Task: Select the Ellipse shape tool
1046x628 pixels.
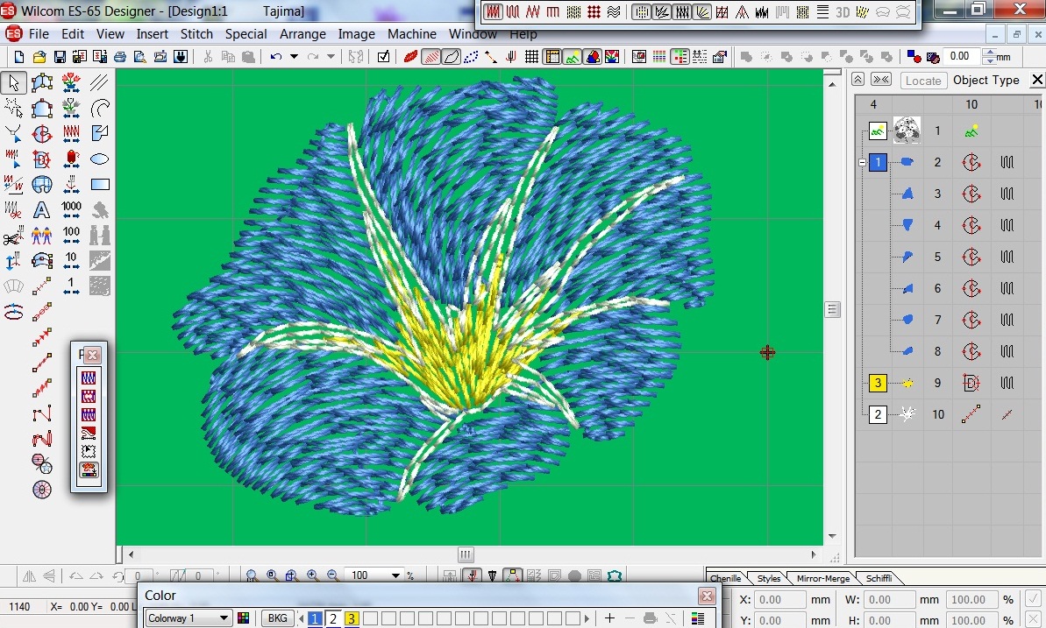Action: pos(100,159)
